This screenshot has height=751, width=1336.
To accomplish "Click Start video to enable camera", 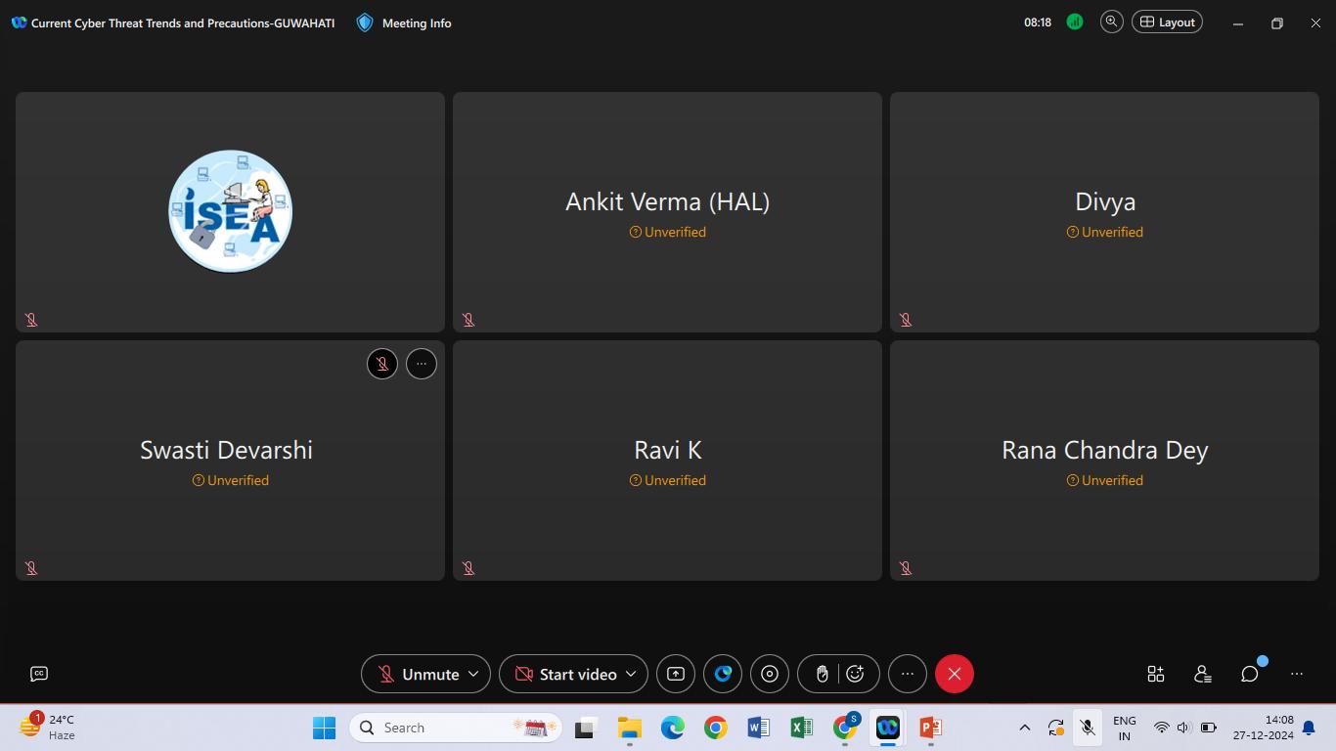I will point(565,674).
